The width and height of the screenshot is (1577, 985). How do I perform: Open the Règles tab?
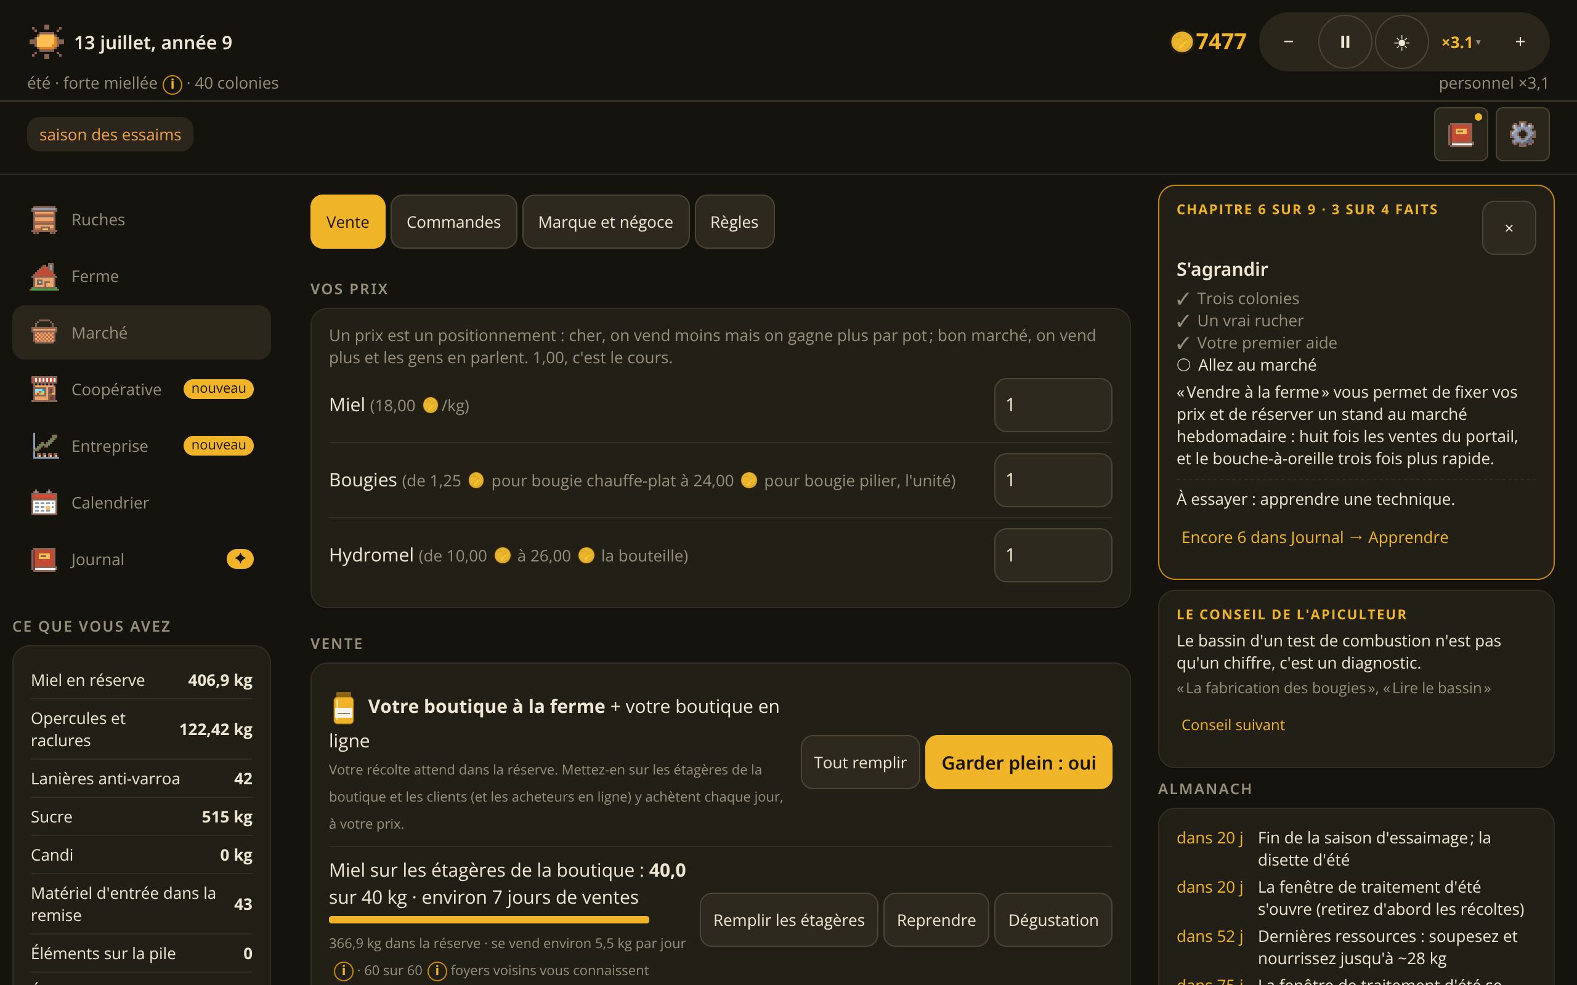(734, 222)
